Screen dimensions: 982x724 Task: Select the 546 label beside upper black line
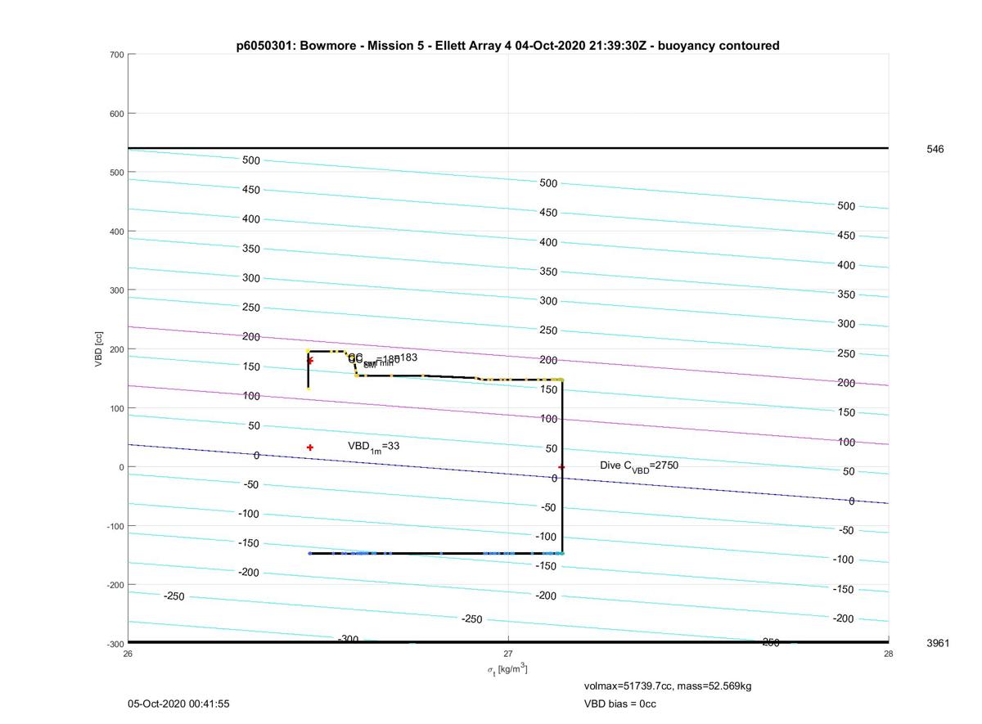935,149
